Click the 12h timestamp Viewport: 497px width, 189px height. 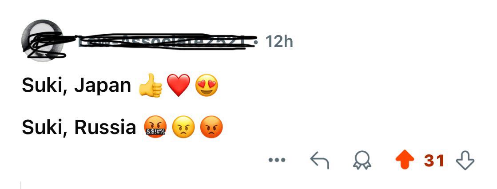click(279, 42)
